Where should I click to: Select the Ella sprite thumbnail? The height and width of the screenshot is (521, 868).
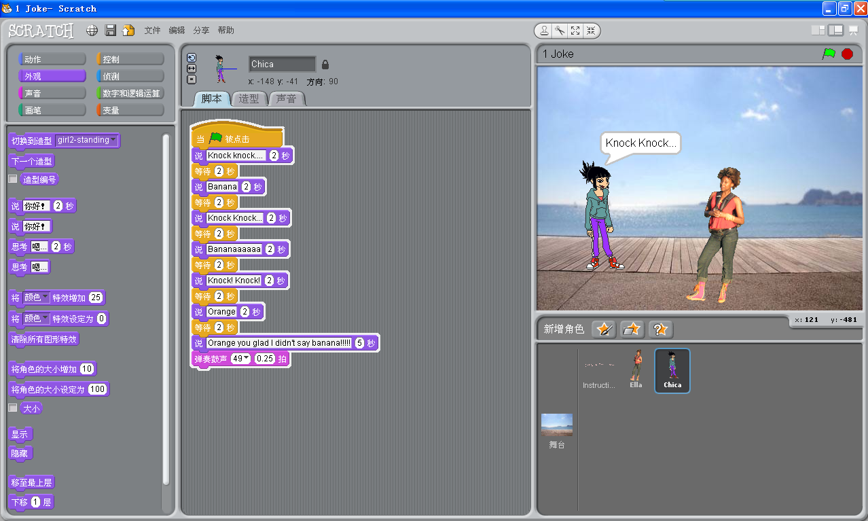636,369
